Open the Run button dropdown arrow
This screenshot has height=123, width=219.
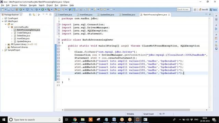pyautogui.click(x=46, y=10)
